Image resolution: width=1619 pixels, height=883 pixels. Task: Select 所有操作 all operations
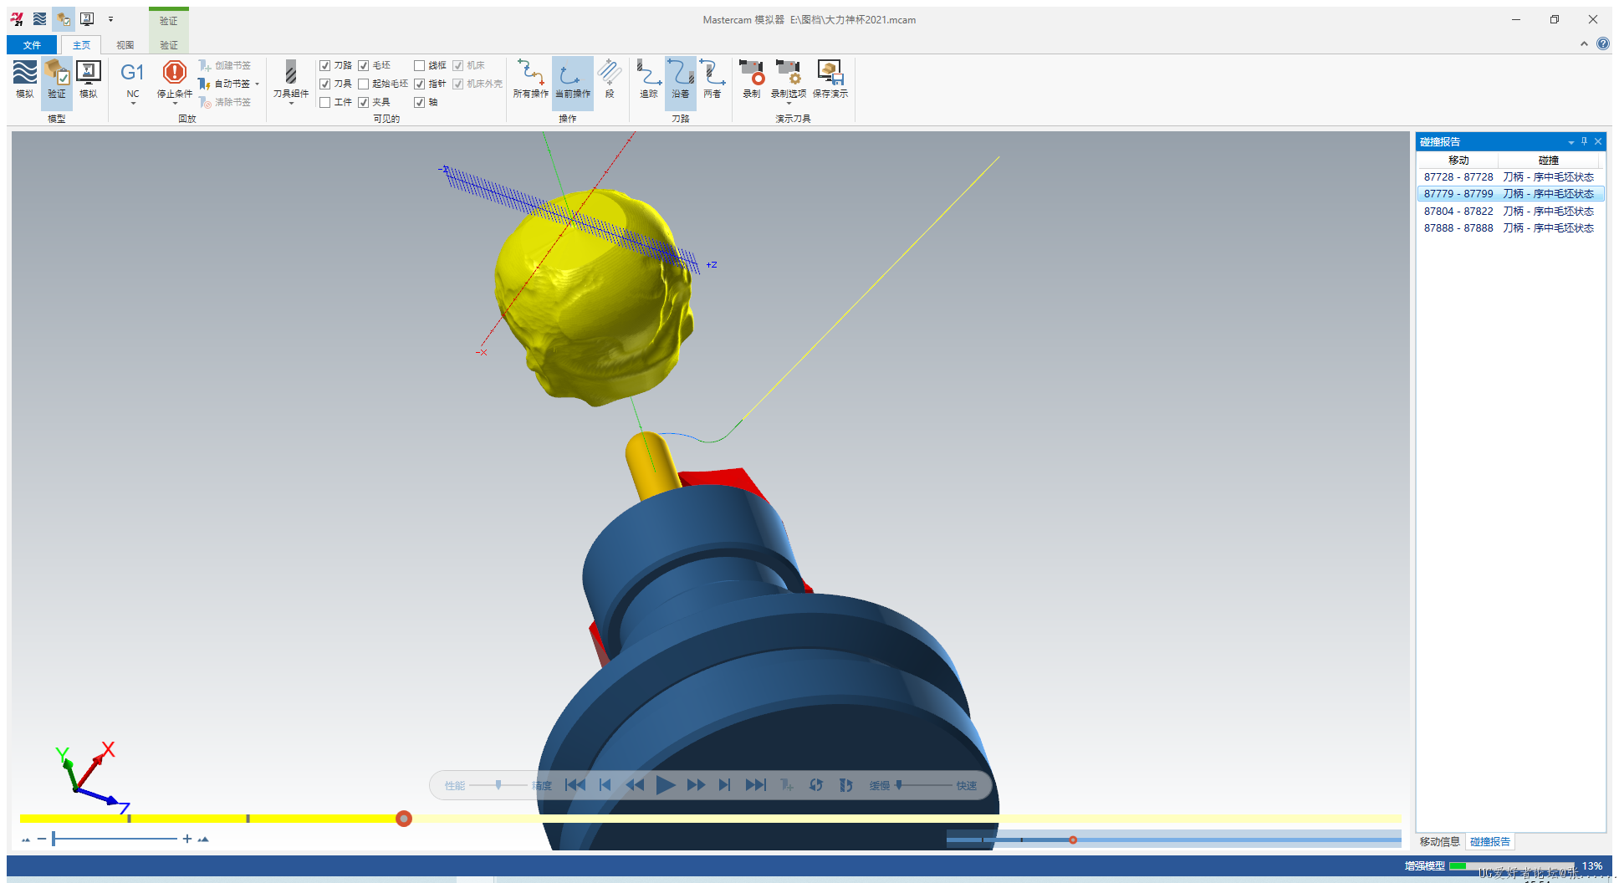[531, 79]
